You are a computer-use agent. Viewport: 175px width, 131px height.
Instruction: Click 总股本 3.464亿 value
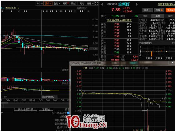pos(153,36)
